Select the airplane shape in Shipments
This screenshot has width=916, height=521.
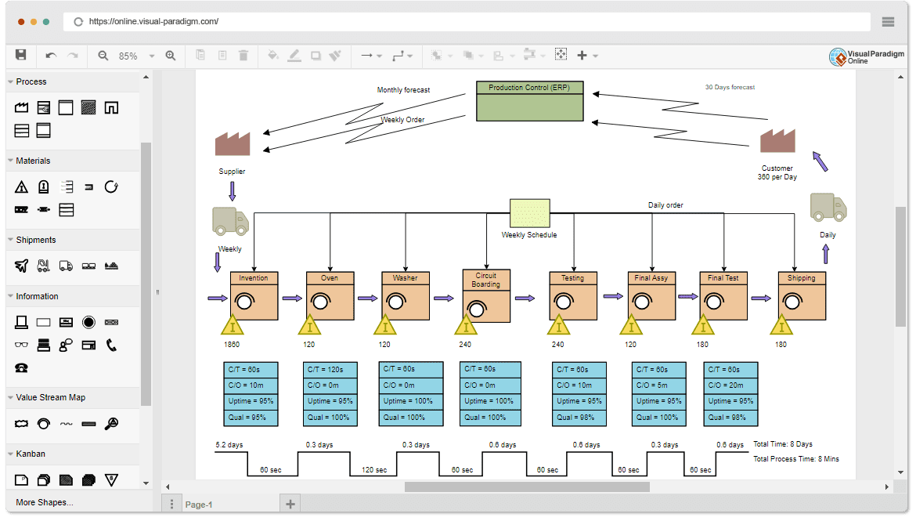tap(21, 266)
